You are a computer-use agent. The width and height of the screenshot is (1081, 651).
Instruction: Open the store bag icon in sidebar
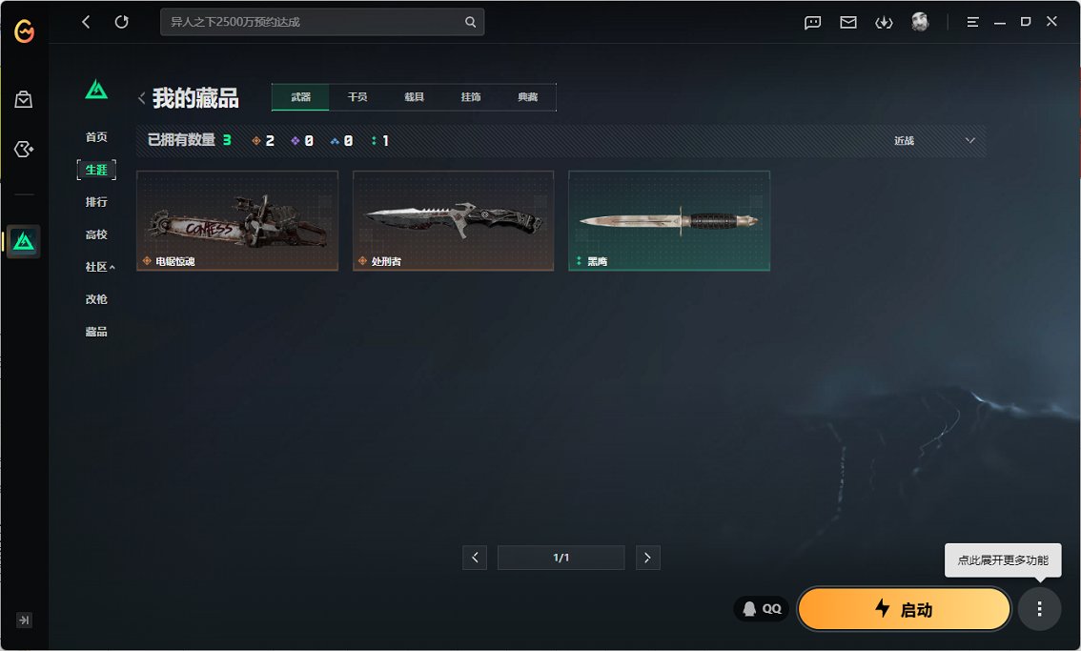[x=24, y=99]
